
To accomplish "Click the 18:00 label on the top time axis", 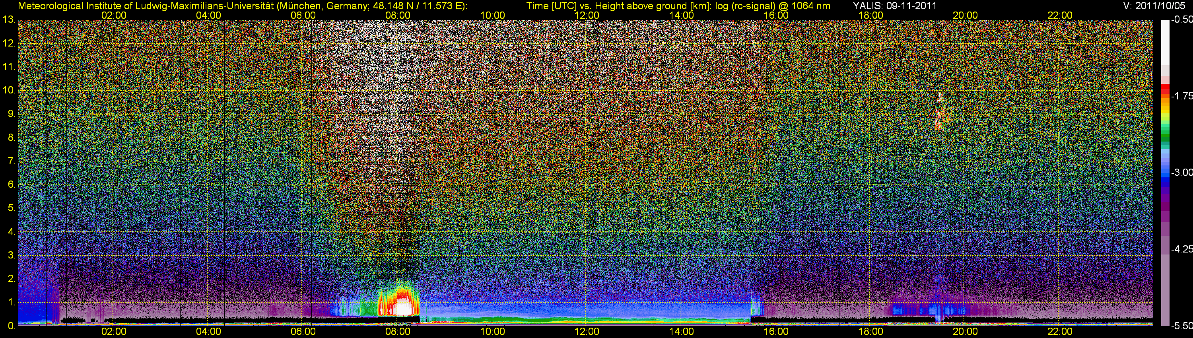I will coord(870,15).
